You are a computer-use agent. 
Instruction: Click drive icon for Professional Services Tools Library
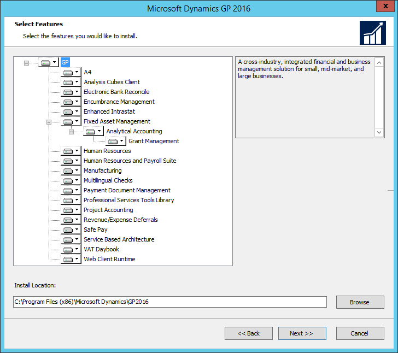tap(71, 200)
